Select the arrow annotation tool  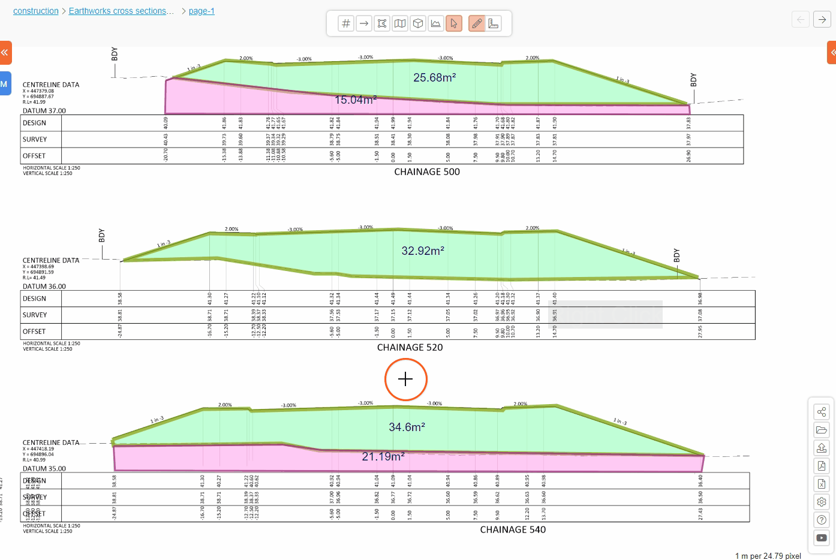click(x=364, y=23)
